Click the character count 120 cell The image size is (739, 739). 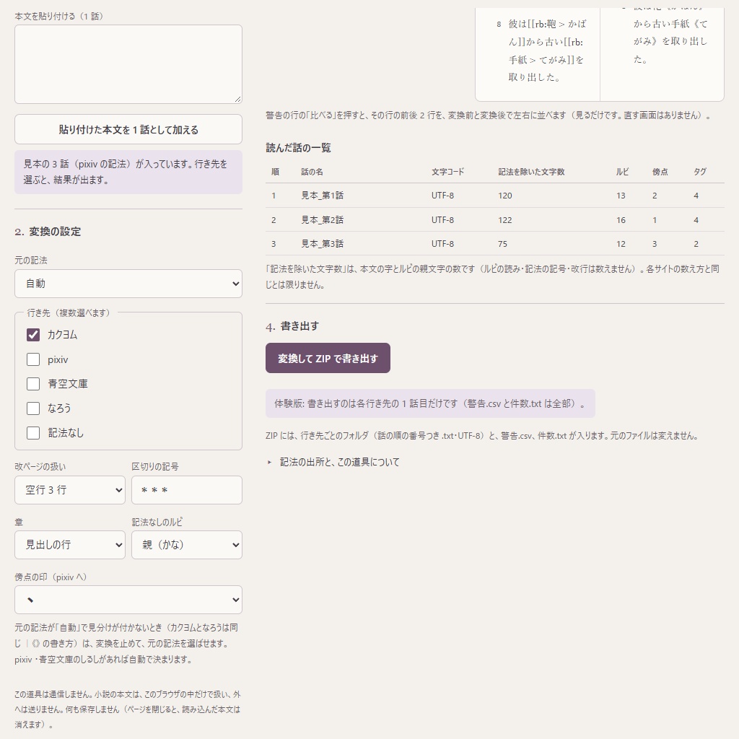pyautogui.click(x=505, y=196)
